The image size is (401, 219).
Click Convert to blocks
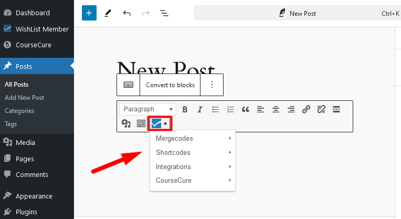(x=171, y=85)
